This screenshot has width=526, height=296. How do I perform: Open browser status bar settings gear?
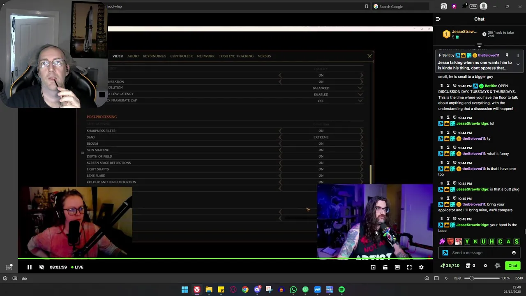(5, 278)
